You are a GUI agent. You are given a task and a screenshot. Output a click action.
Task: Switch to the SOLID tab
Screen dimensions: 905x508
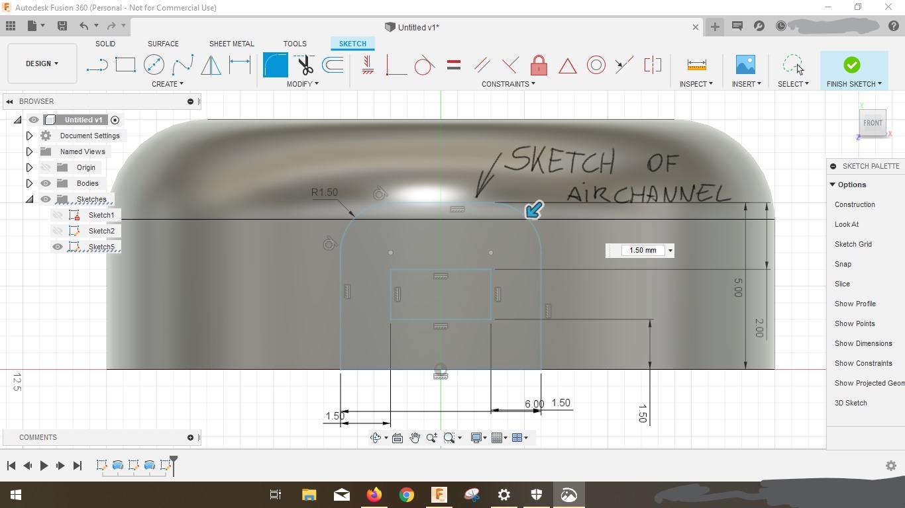point(105,44)
